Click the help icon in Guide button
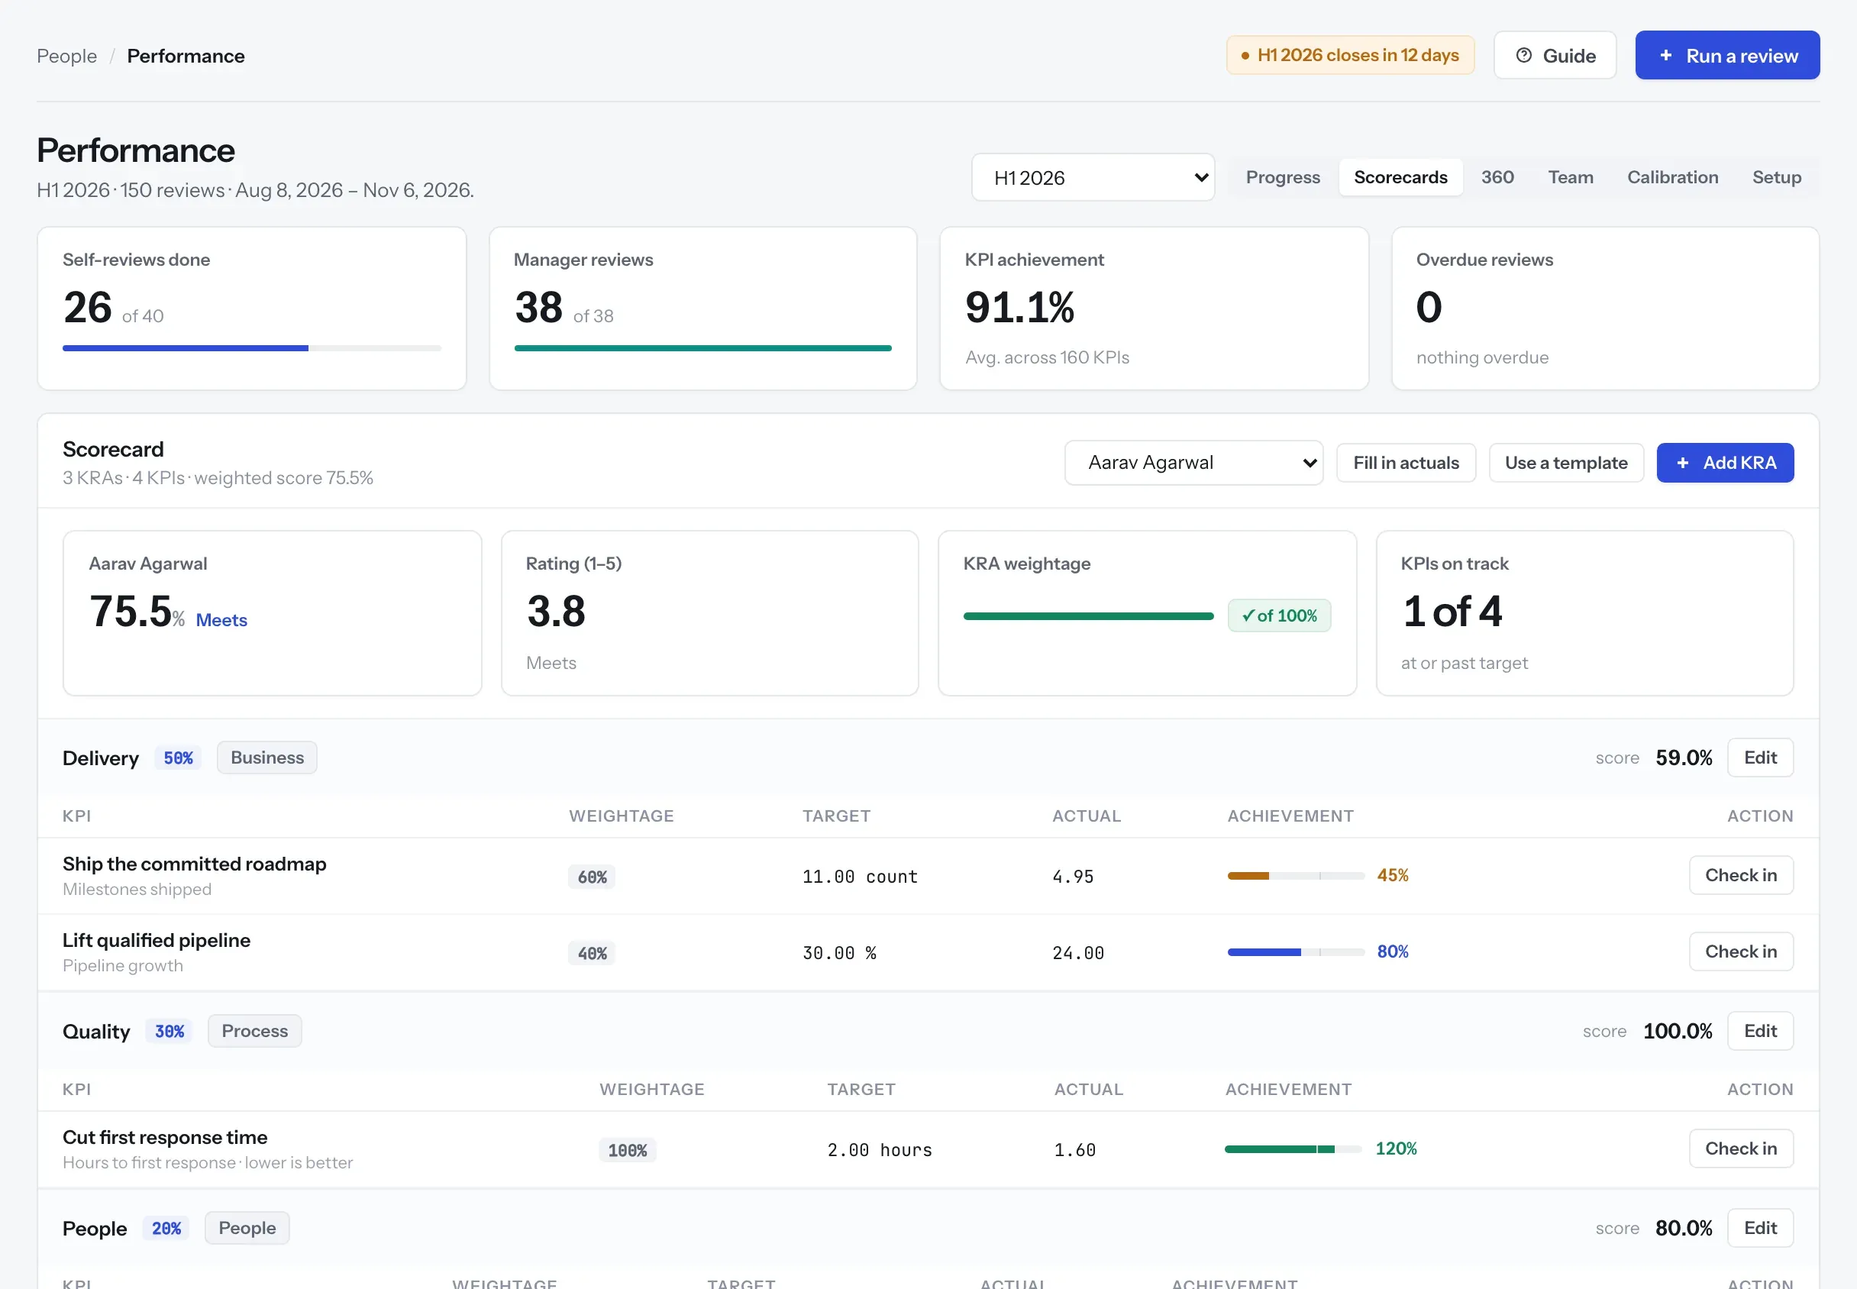This screenshot has height=1289, width=1857. coord(1523,55)
